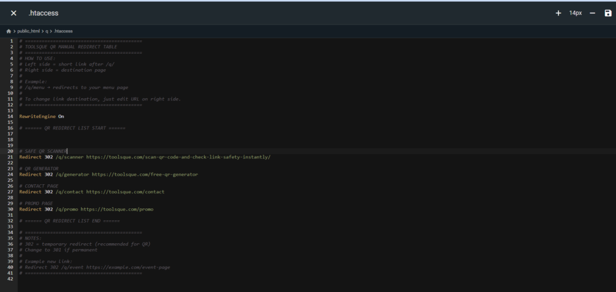The height and width of the screenshot is (292, 616).
Task: Click 'Change to 301 if permanent' comment
Action: (x=58, y=250)
